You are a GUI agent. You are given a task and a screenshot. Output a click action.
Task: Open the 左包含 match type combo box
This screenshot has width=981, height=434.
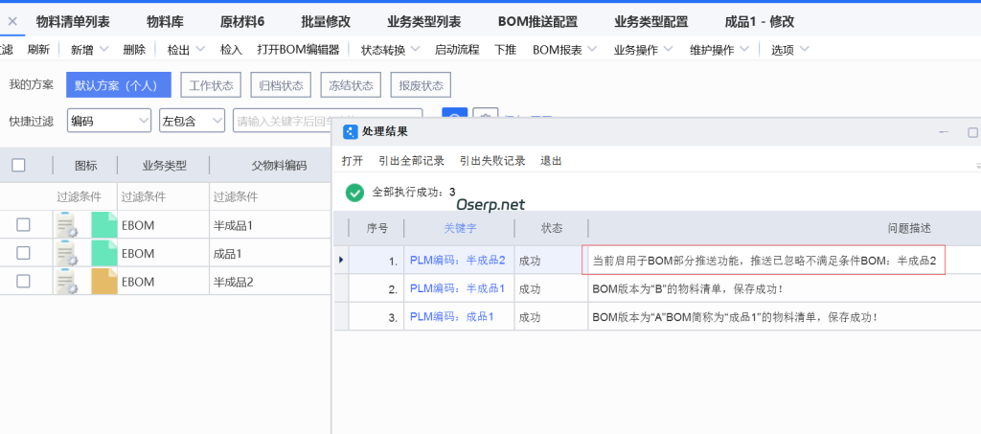coord(192,121)
